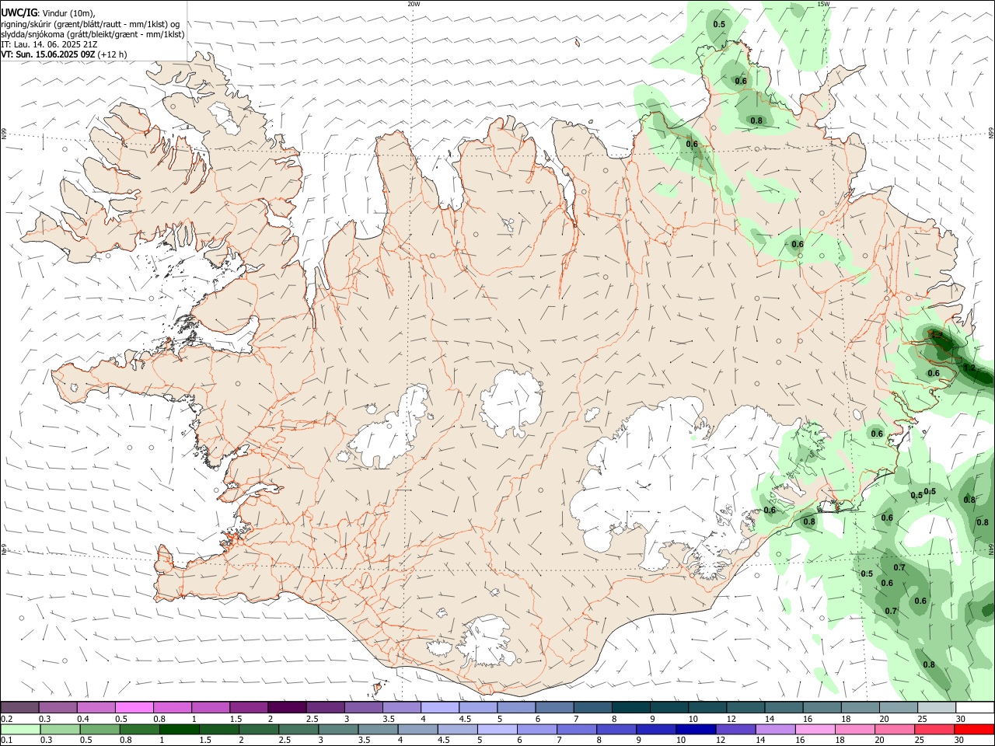Screen dimensions: 995x746
Task: Pick the upper scale swatch starting at 1.5
Action: click(248, 707)
